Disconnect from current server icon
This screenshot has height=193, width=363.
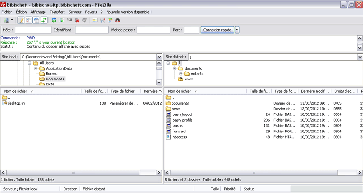77,20
